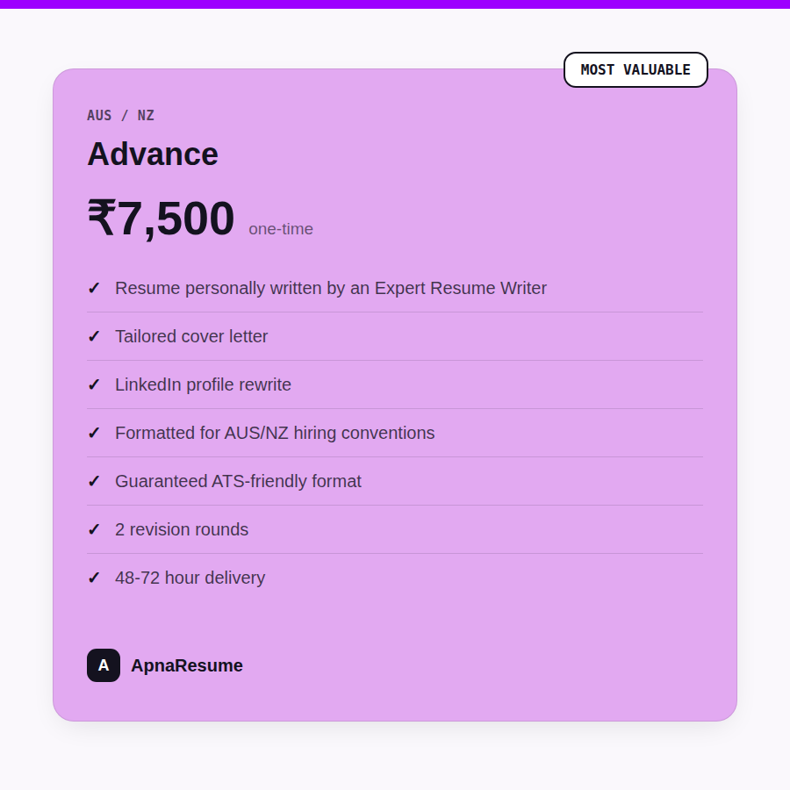
Task: Click the MOST VALUABLE badge
Action: coord(636,69)
